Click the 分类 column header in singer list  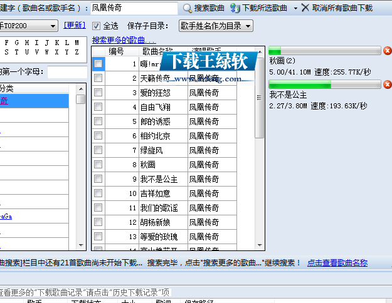(x=34, y=88)
